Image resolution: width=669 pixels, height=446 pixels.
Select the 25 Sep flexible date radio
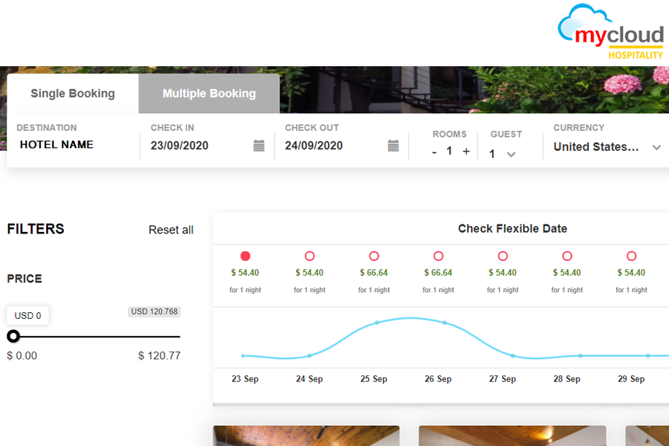(374, 256)
